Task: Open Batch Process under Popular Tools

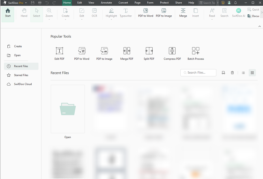Action: point(196,54)
